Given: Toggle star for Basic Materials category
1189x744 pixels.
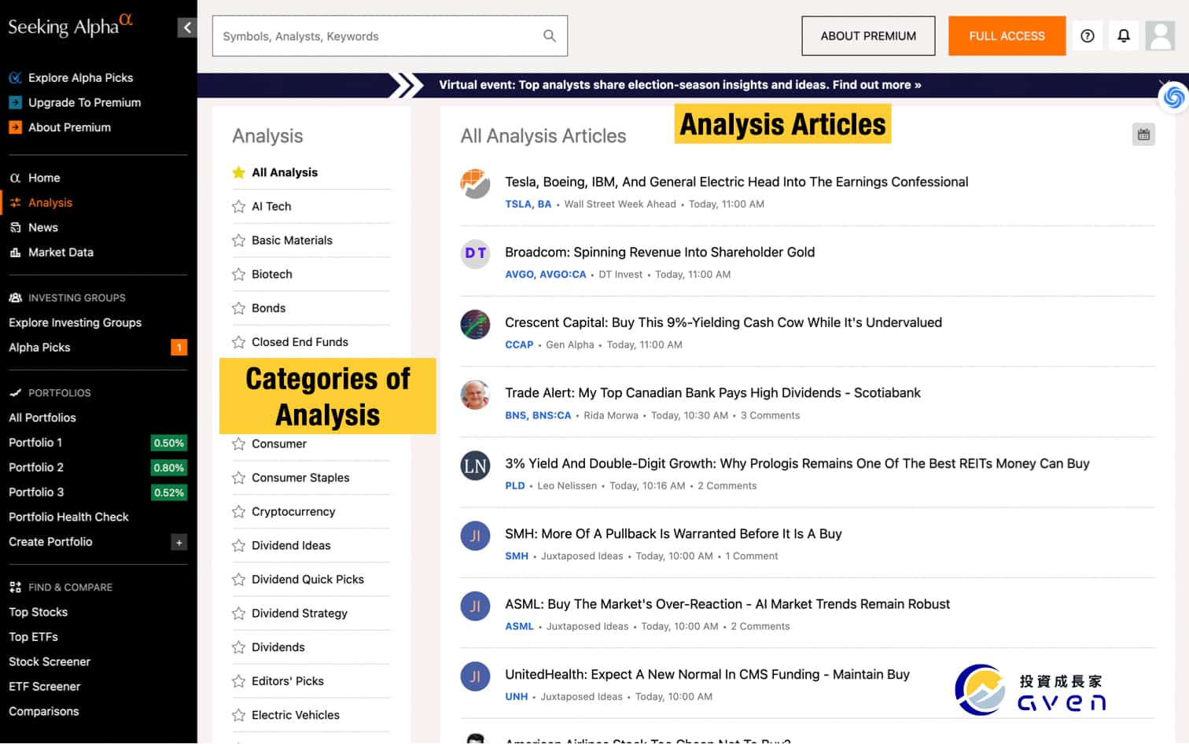Looking at the screenshot, I should 239,240.
